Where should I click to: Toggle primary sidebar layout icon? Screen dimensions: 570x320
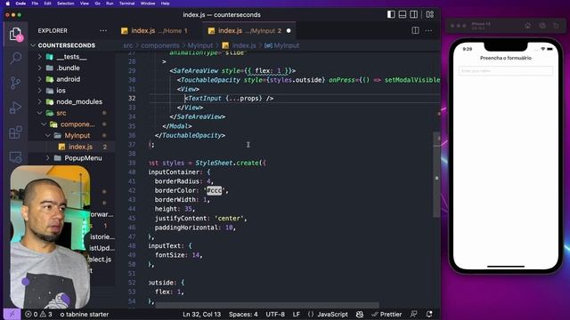tap(391, 14)
